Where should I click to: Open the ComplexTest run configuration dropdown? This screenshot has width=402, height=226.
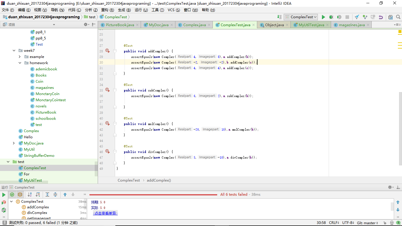click(301, 17)
